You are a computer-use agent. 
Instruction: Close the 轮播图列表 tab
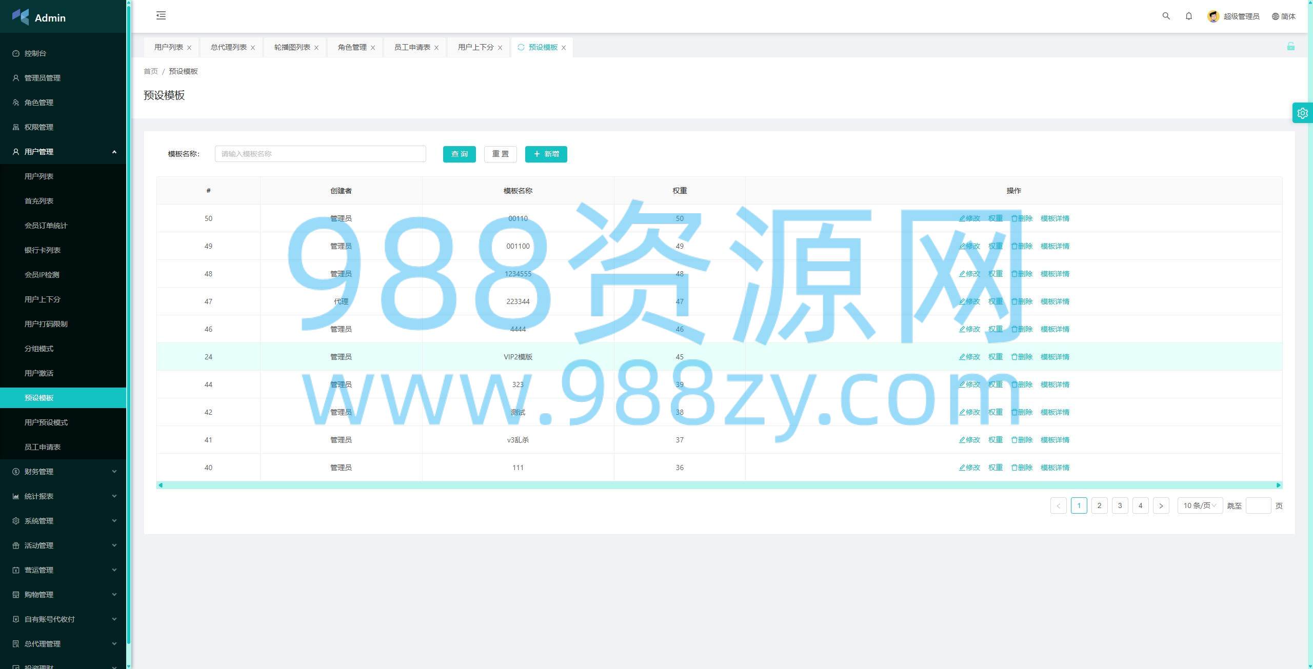316,48
